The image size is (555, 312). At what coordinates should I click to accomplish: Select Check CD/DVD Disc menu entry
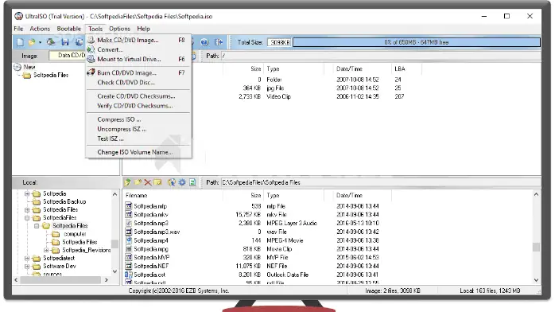coord(138,83)
